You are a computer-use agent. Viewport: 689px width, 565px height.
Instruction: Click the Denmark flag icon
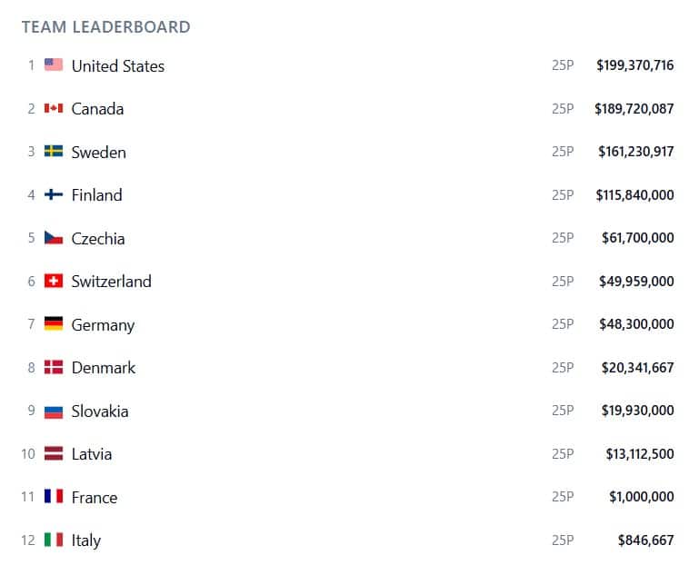pos(54,368)
